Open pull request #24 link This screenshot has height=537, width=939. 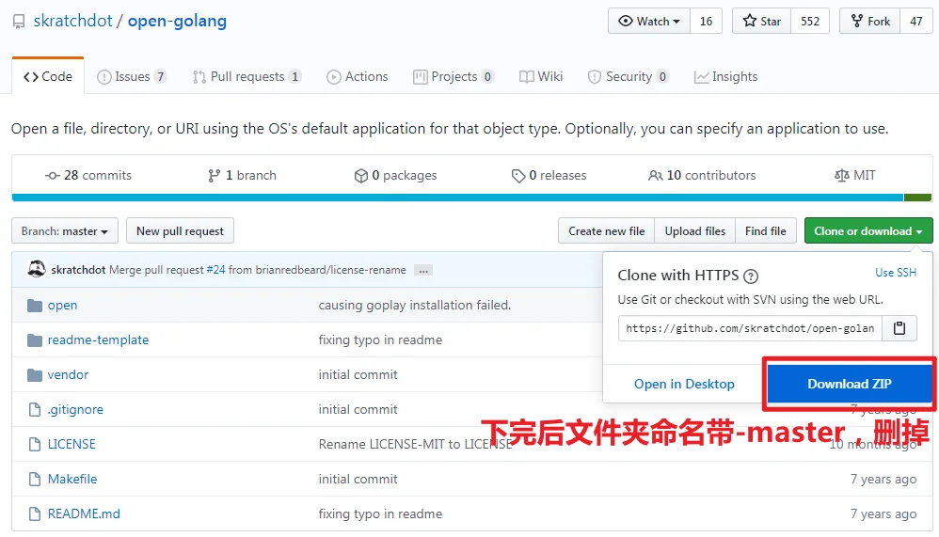(x=215, y=270)
